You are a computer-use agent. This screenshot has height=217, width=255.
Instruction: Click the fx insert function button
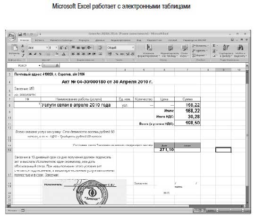(57, 66)
